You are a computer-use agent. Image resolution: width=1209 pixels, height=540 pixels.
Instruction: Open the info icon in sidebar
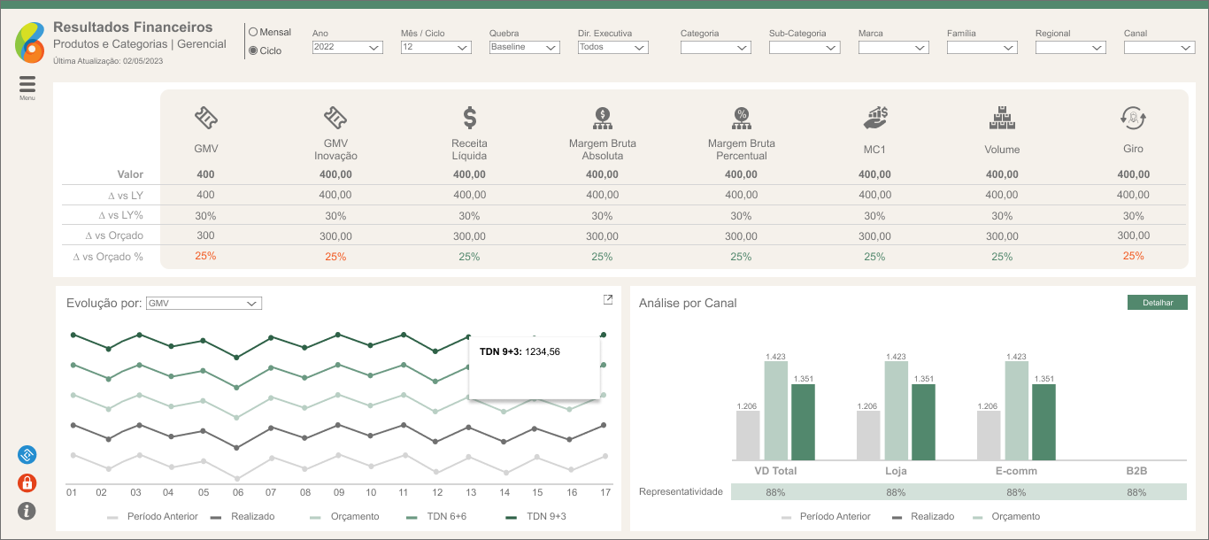pyautogui.click(x=27, y=511)
